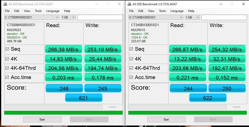Open the File menu in left window

[7, 11]
